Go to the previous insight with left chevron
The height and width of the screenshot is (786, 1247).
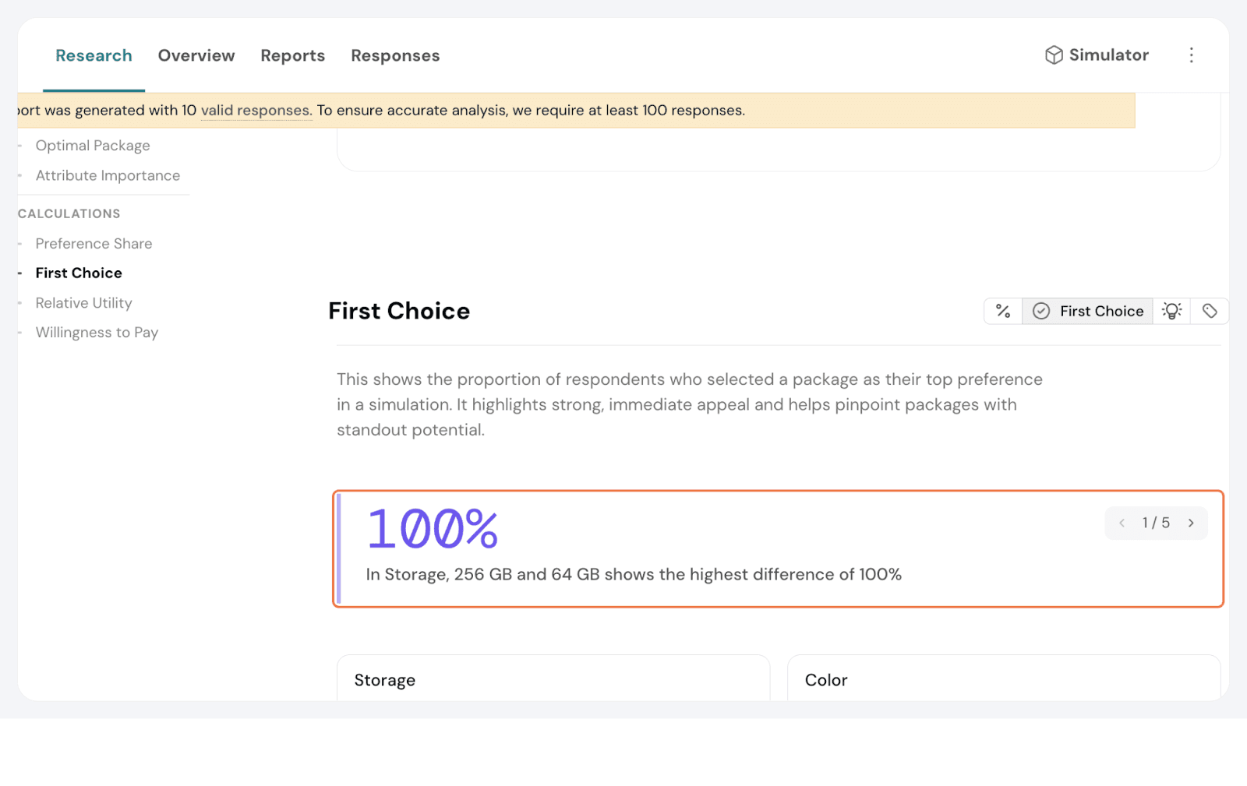pyautogui.click(x=1122, y=523)
